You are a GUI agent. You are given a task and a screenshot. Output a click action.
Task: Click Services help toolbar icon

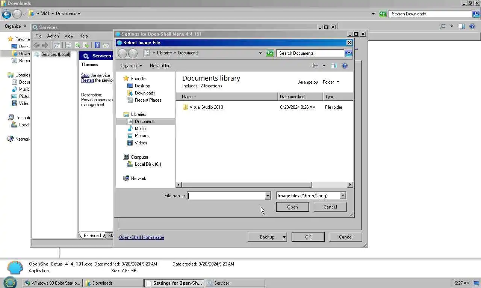click(97, 45)
